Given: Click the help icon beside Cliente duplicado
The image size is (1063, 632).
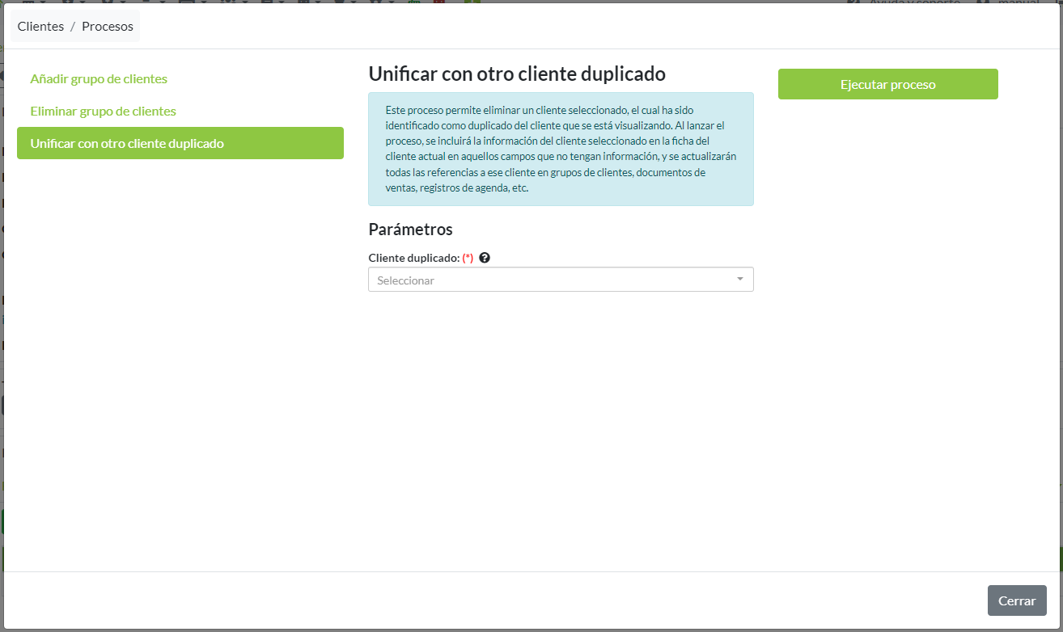Looking at the screenshot, I should tap(485, 258).
